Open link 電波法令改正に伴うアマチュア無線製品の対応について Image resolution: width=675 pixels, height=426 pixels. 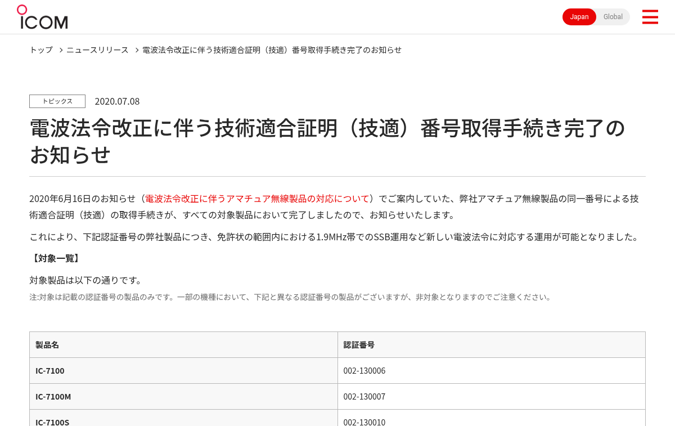(x=257, y=199)
